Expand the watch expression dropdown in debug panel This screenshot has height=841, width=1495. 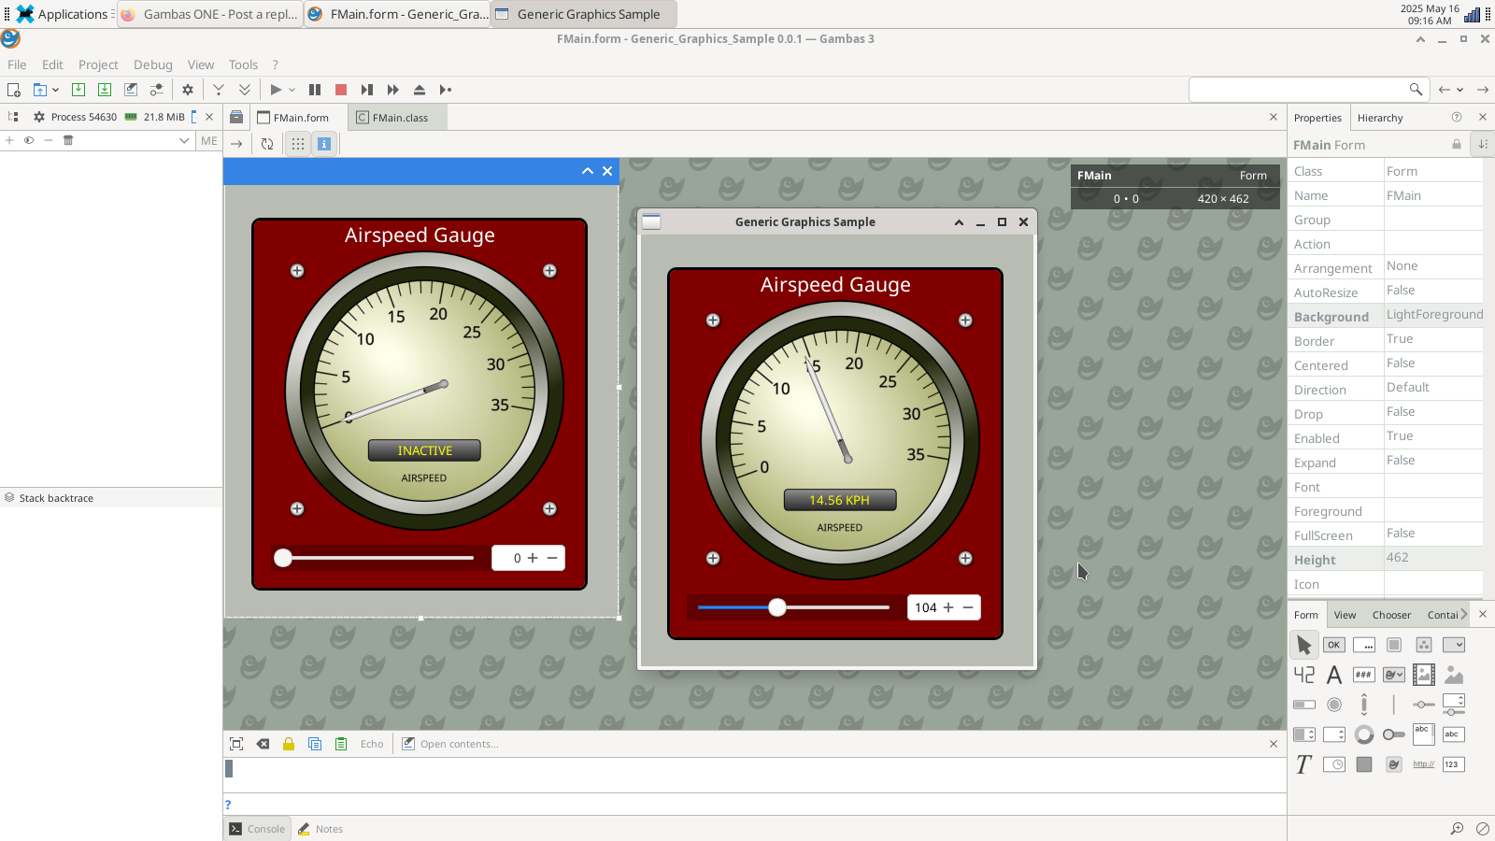point(184,140)
